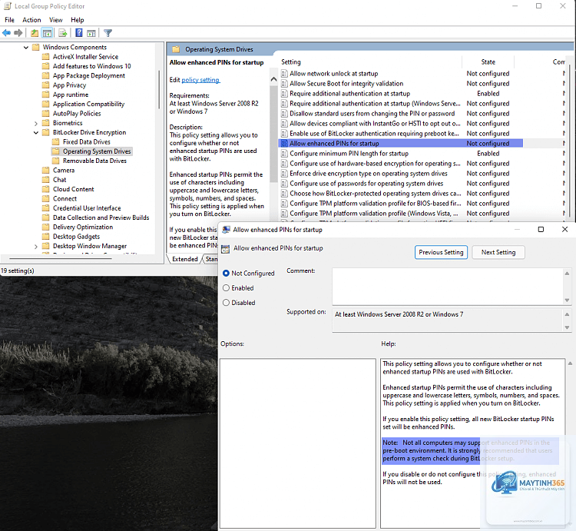Click the App Privacy folder icon

click(x=45, y=85)
